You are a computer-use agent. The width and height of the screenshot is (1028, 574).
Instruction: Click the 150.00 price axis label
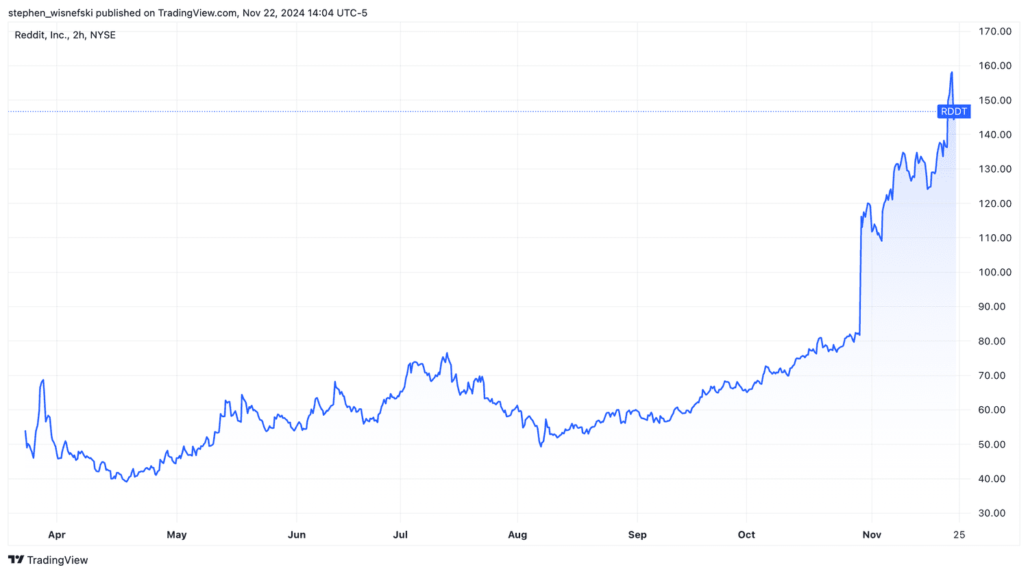coord(995,100)
